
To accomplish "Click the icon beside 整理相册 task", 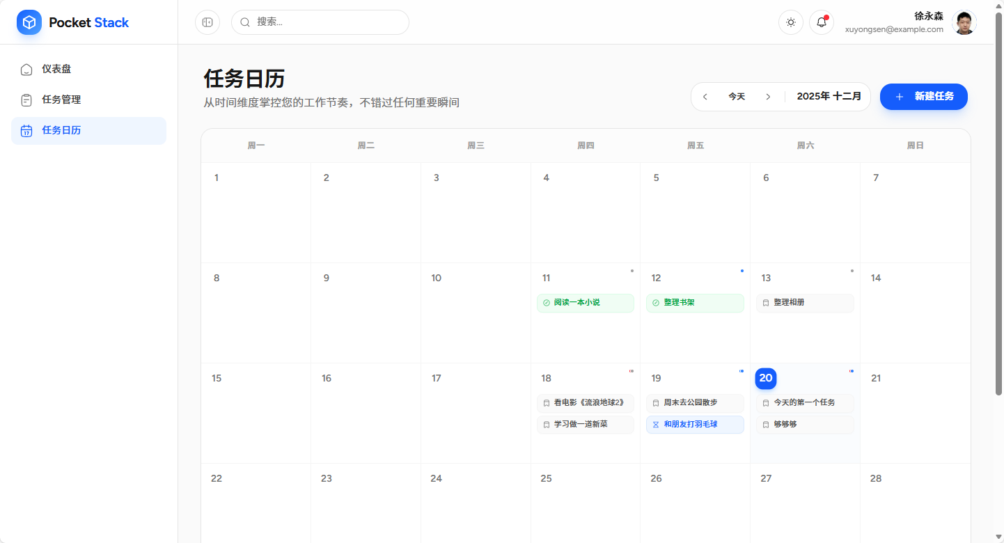I will 766,303.
